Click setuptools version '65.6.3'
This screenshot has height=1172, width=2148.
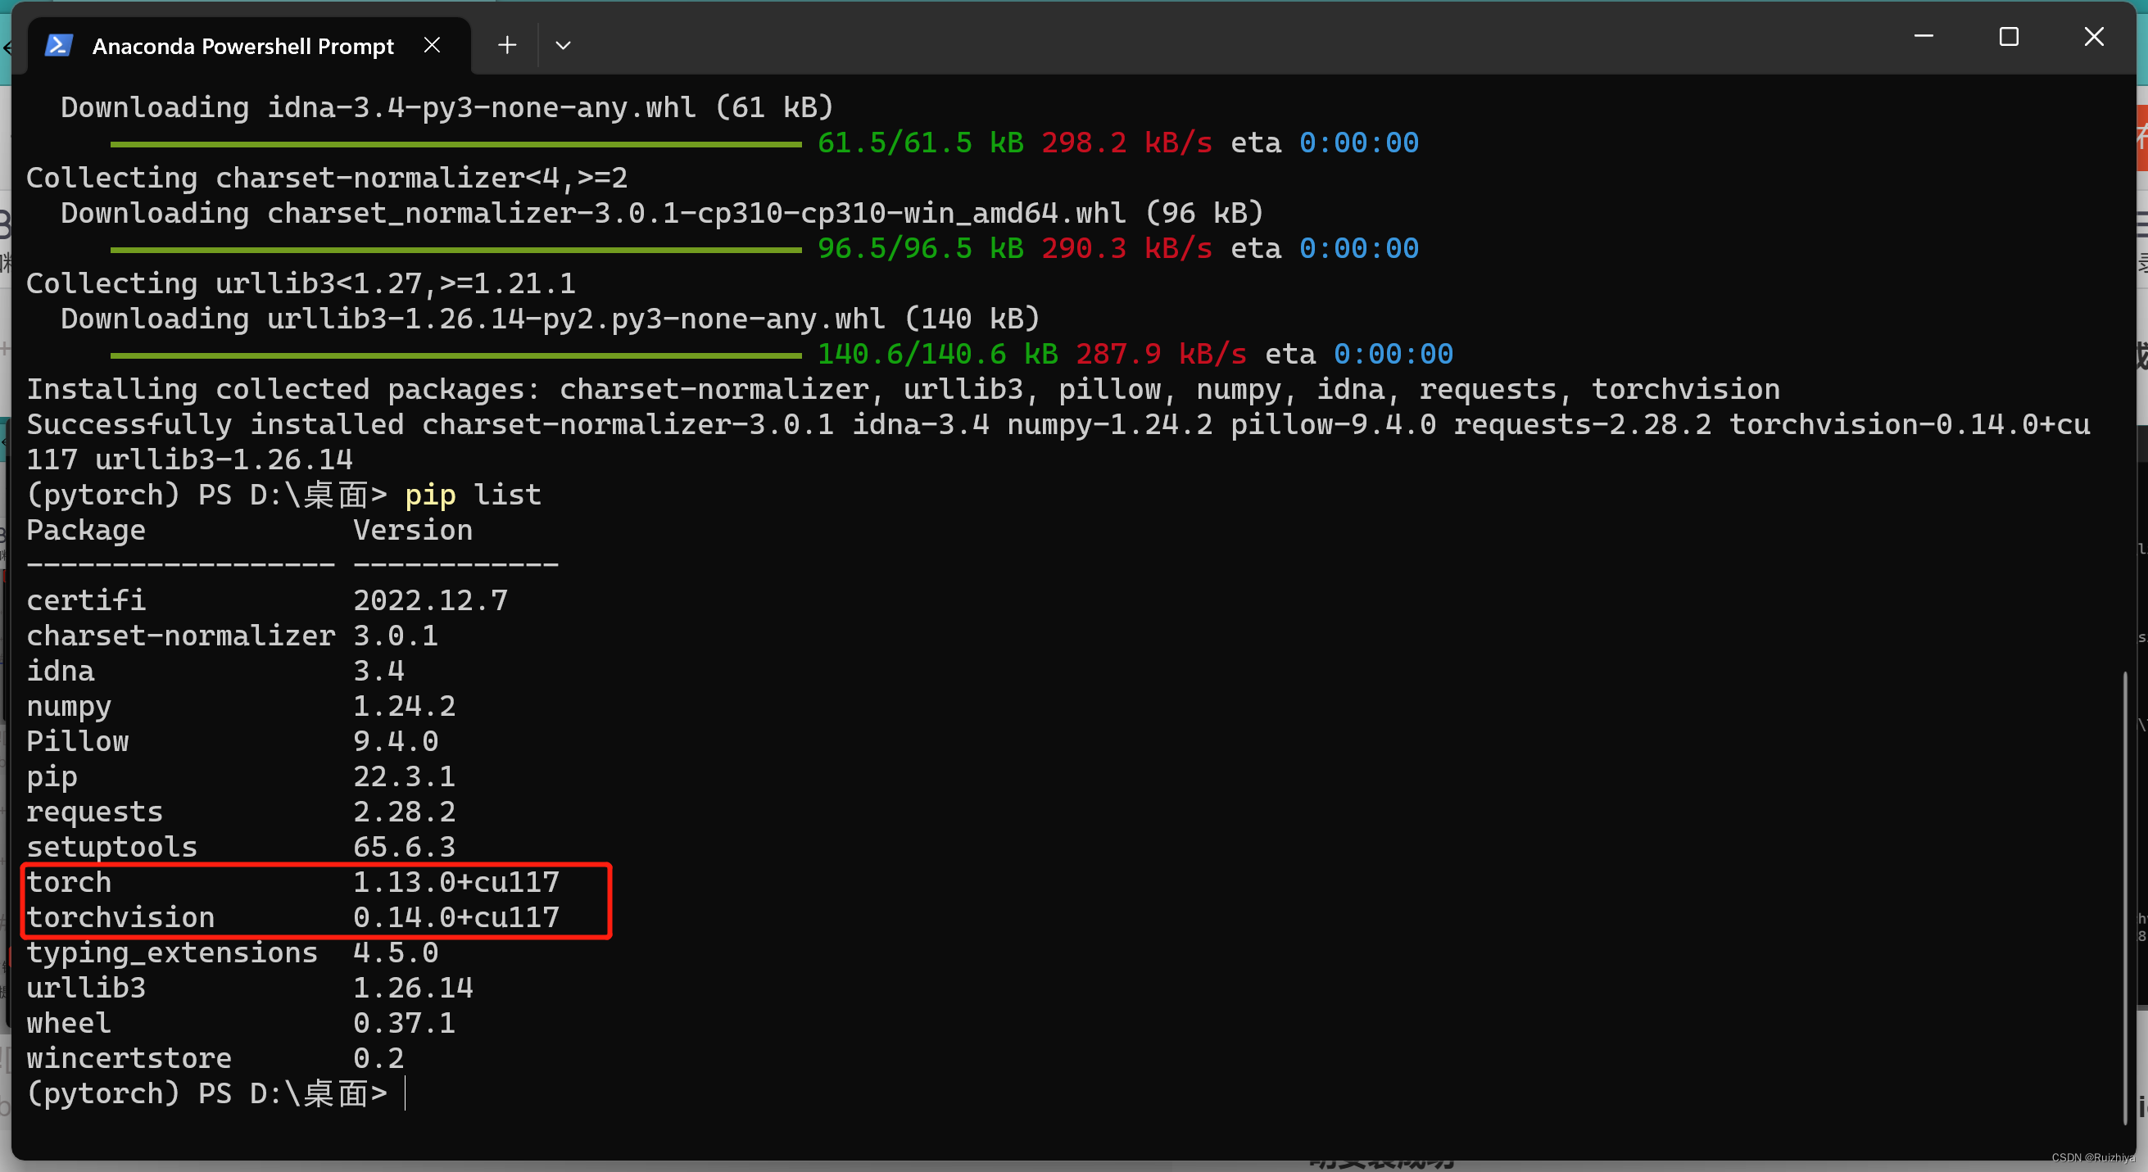coord(405,847)
